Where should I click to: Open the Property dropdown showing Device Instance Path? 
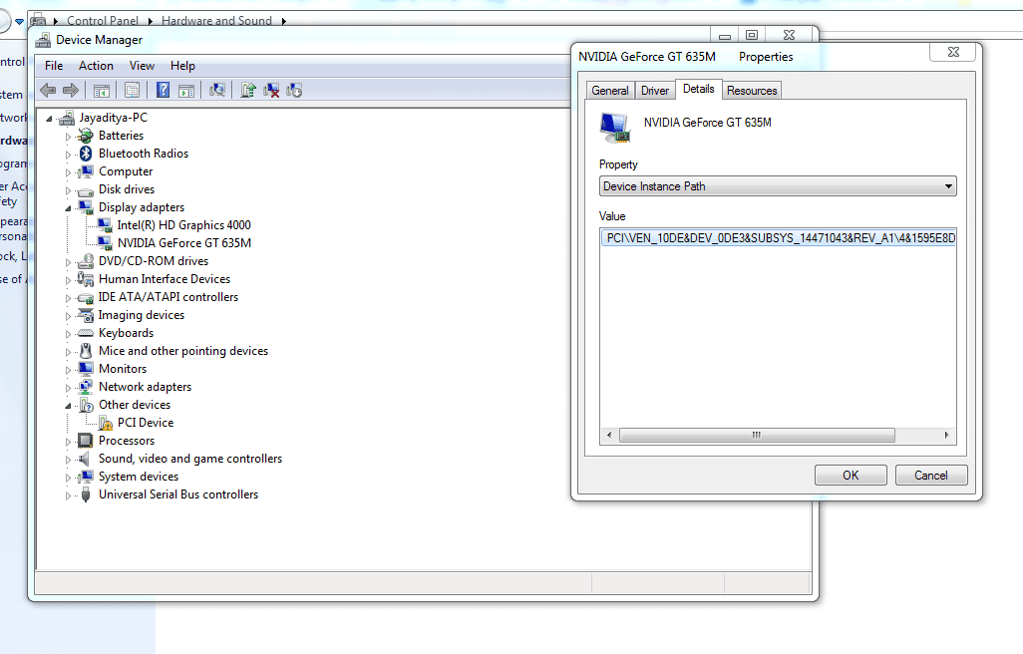click(x=778, y=186)
